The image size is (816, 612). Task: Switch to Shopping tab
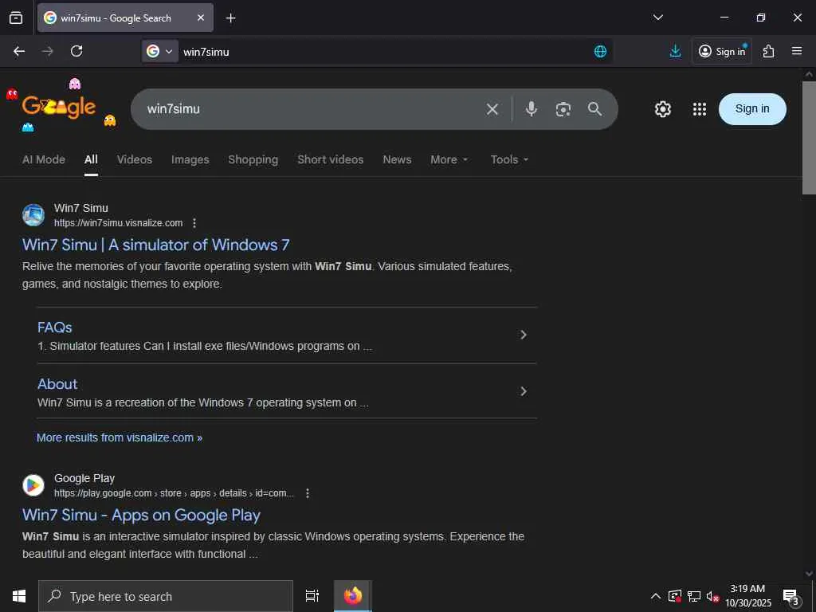253,159
